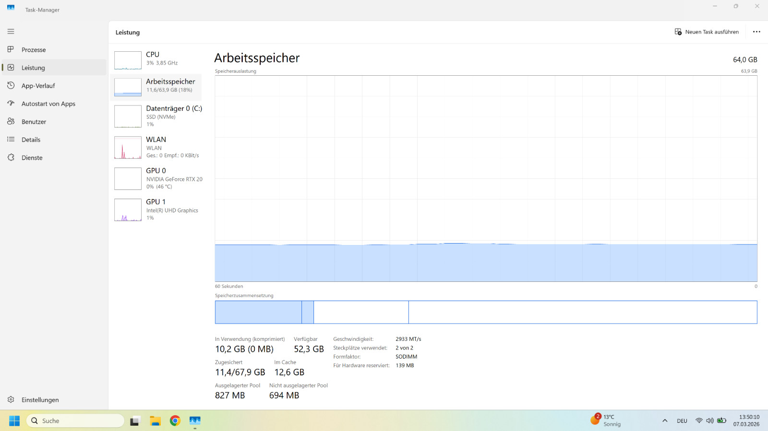768x431 pixels.
Task: Open Einstellungen gear icon
Action: 11,399
